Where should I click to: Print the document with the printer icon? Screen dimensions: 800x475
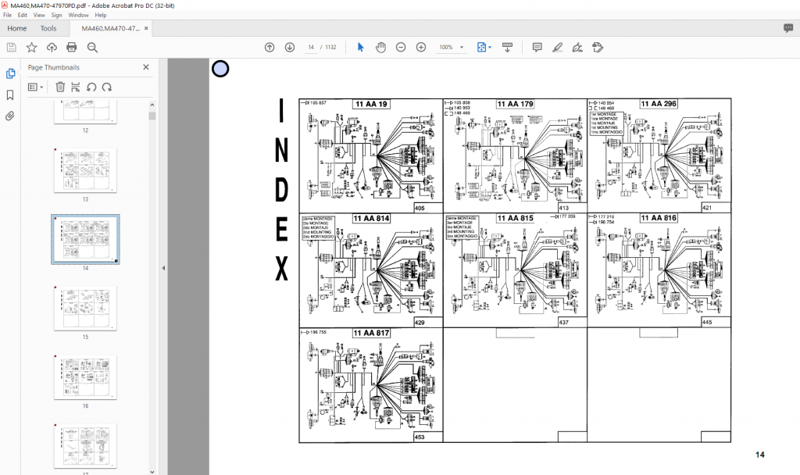click(71, 48)
